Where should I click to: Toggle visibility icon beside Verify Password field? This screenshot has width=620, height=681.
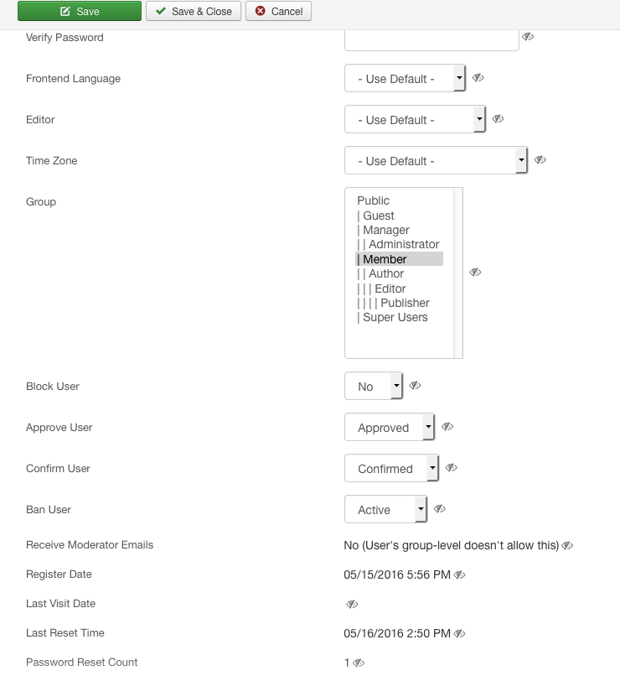[528, 37]
